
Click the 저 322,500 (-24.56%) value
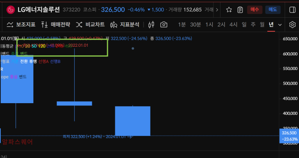127,39
